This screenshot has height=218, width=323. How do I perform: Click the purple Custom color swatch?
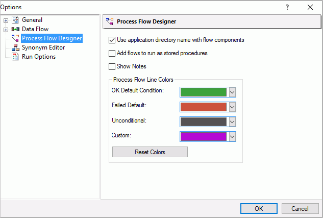click(x=204, y=137)
